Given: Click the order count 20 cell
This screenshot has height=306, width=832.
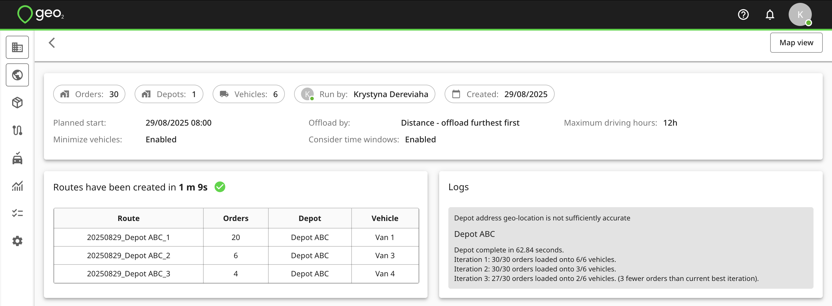Looking at the screenshot, I should (236, 237).
